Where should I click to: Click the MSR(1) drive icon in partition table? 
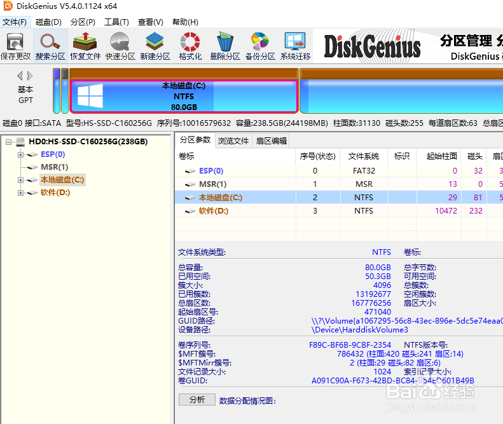[x=190, y=184]
